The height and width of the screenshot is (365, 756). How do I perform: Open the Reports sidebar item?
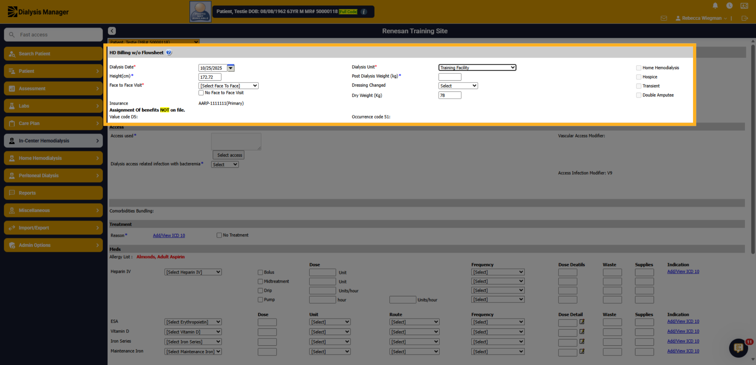[53, 193]
